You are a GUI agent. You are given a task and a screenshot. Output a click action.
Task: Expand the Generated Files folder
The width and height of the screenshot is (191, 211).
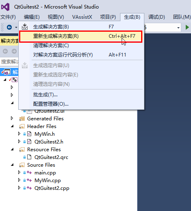click(x=12, y=118)
